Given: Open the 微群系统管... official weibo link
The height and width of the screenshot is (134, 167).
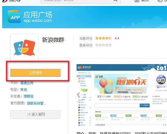Looking at the screenshot, I should click(x=37, y=103).
